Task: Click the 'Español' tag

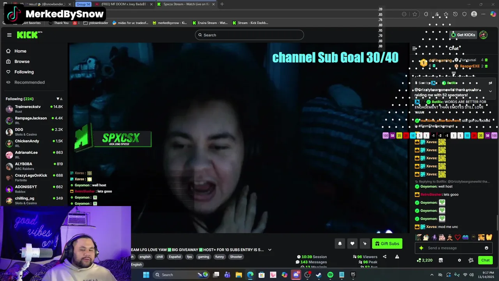Action: coord(175,257)
